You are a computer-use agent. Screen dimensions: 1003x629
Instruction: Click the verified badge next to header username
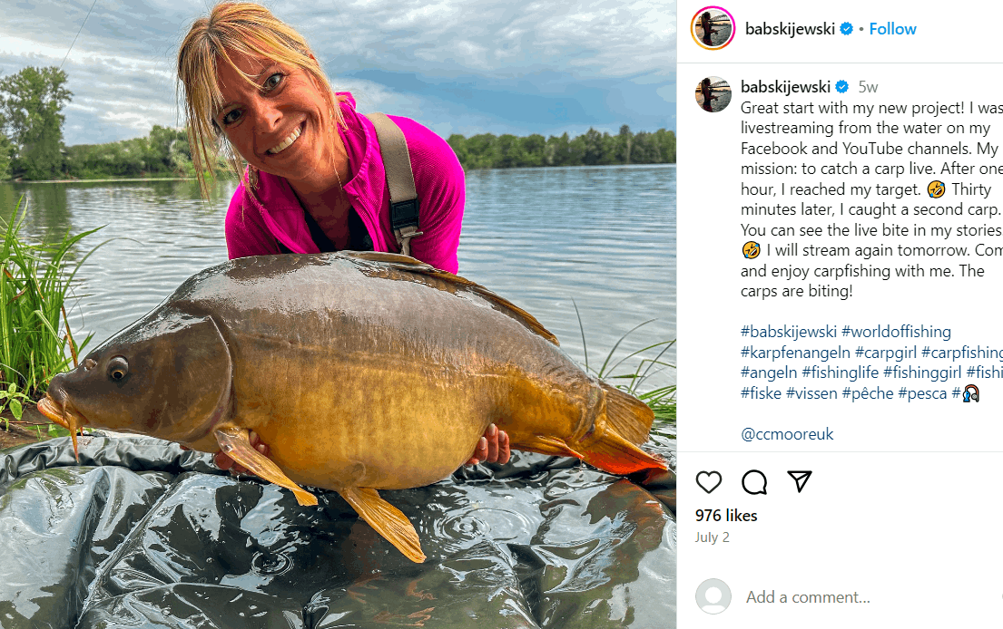coord(846,29)
